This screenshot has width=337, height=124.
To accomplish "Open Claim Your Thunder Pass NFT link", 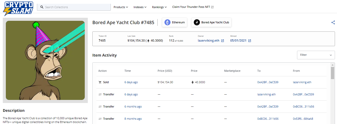I will tap(193, 7).
